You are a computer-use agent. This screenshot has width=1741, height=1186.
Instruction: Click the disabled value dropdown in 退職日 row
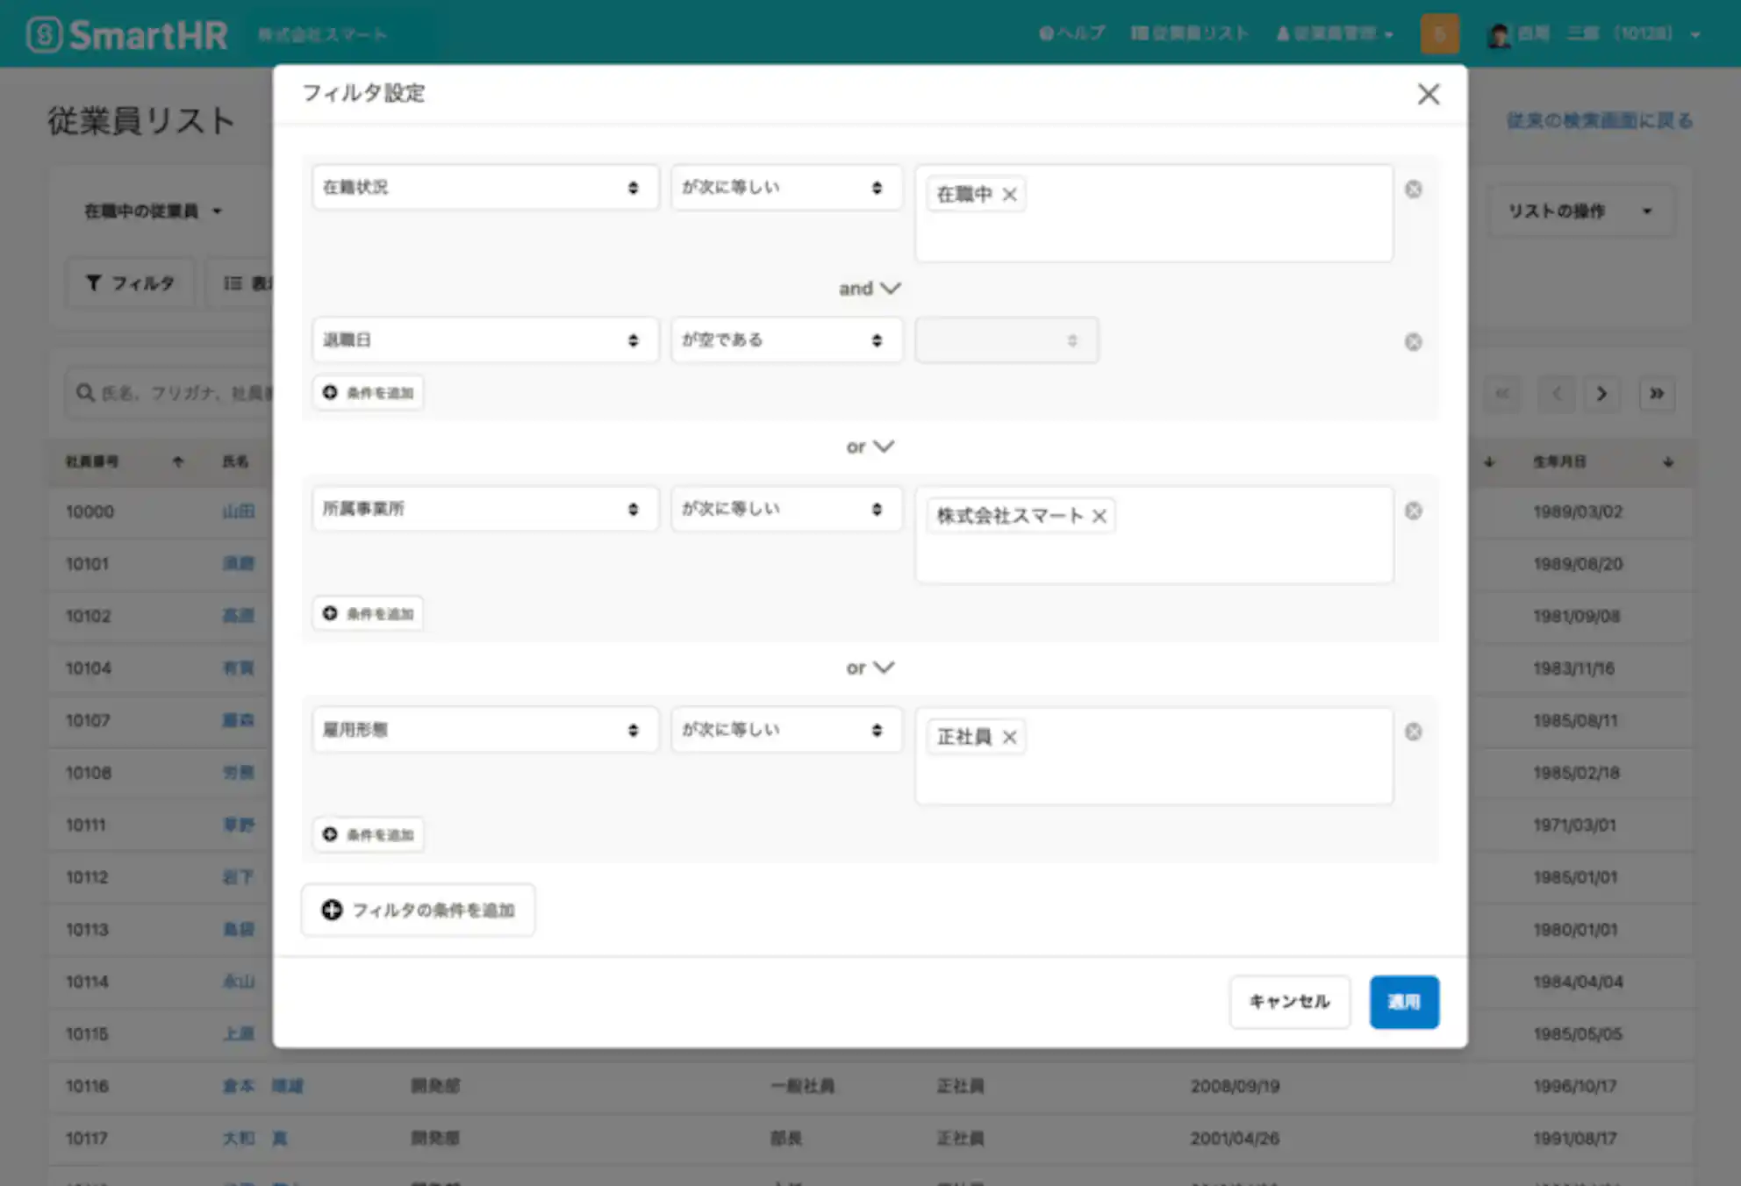1006,339
